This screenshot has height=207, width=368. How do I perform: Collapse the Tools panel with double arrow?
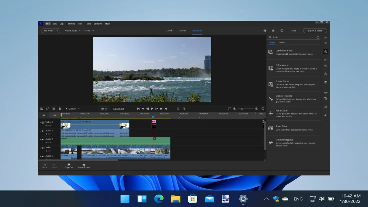(270, 37)
